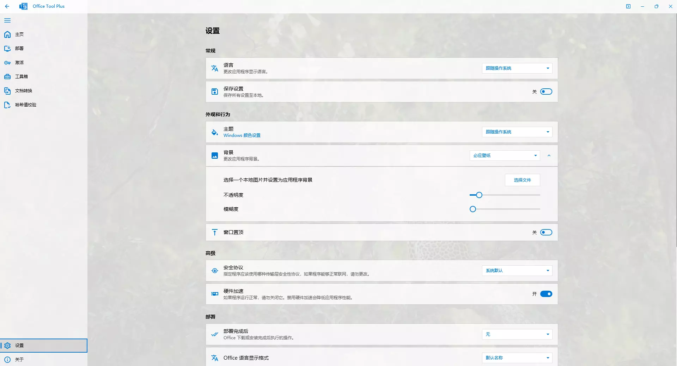Open the 语言 dropdown
Screen dimensions: 677x366
[517, 68]
